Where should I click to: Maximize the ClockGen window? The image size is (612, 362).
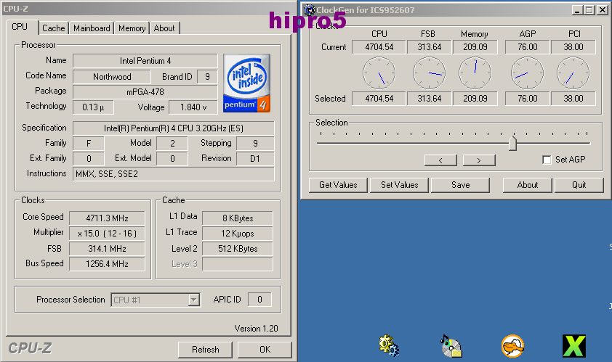589,10
